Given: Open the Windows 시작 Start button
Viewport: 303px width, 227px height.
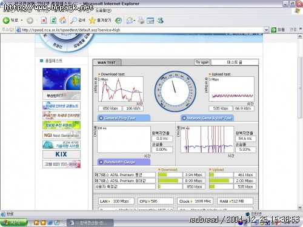Looking at the screenshot, I should (13, 222).
